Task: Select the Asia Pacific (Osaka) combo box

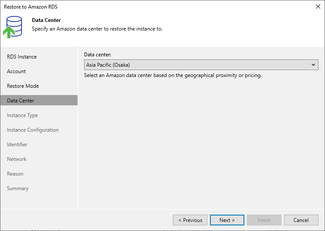Action: [201, 65]
